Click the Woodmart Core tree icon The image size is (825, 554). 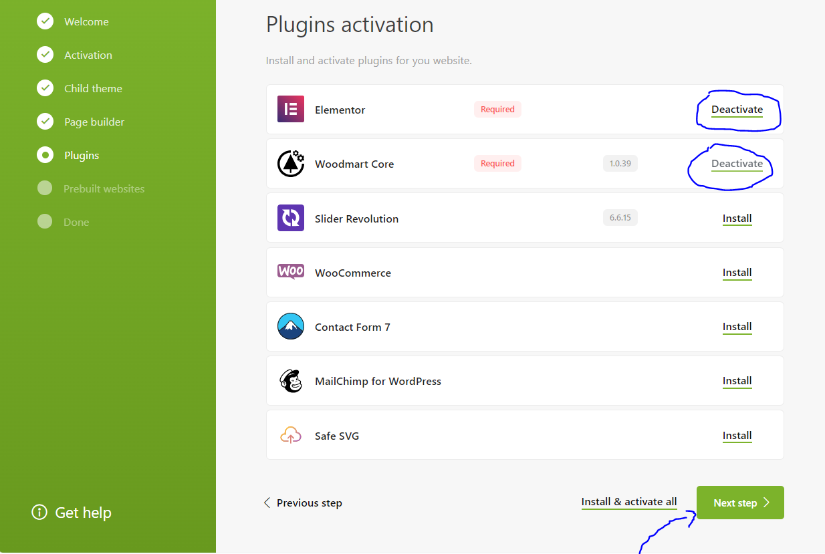291,164
